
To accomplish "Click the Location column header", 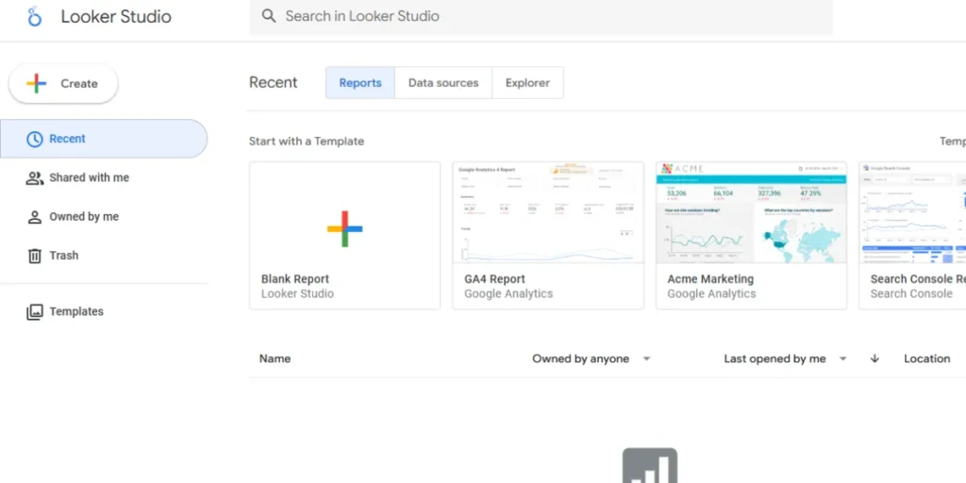I will [926, 358].
